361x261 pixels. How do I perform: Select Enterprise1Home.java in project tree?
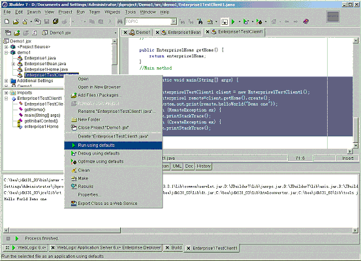(46, 70)
